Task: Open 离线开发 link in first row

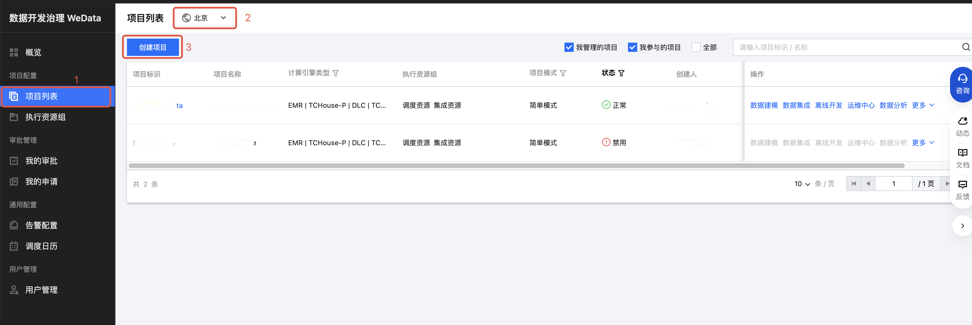Action: point(828,105)
